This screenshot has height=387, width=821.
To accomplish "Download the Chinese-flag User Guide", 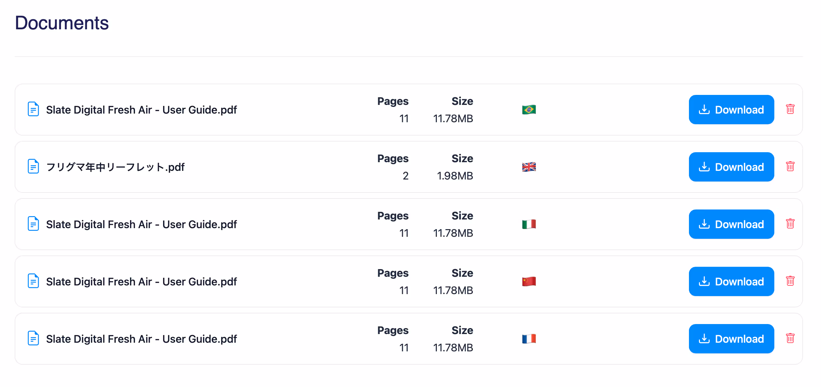I will (x=731, y=281).
